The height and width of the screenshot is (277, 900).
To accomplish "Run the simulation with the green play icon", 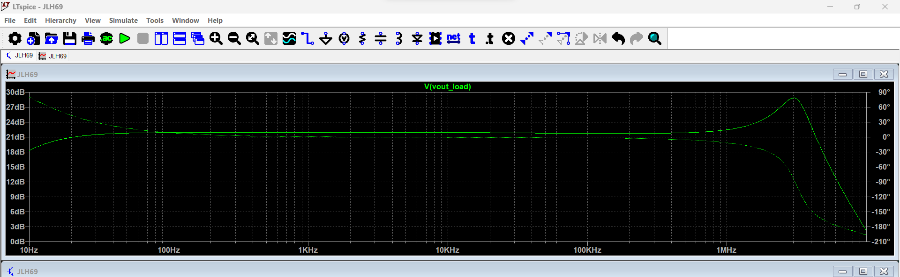I will tap(125, 38).
